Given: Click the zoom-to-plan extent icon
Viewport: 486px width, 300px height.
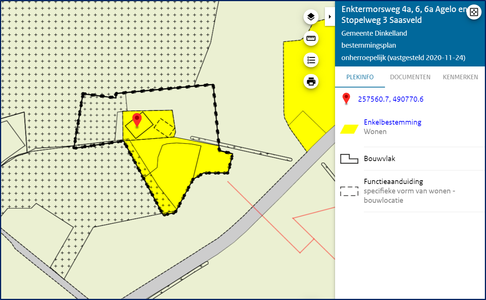Looking at the screenshot, I should coord(474,12).
